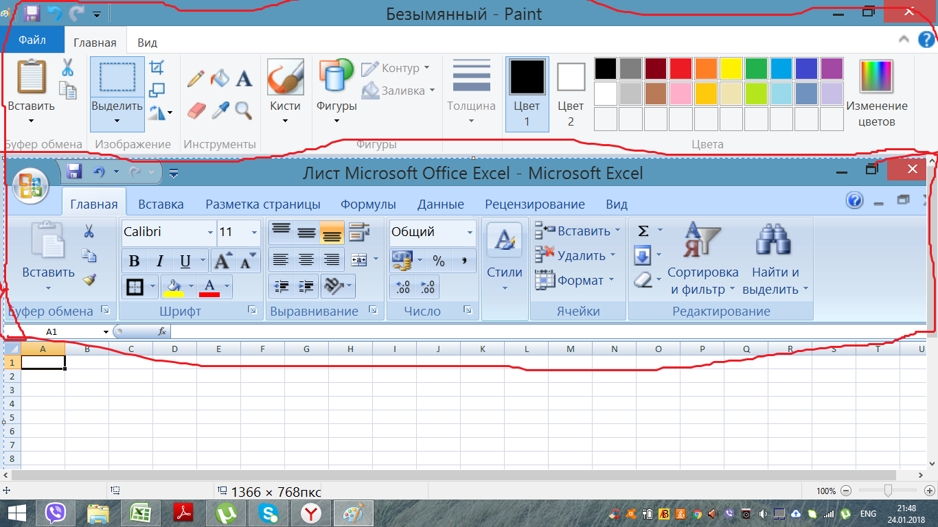Cut selection with Paint's scissors icon

click(x=67, y=67)
